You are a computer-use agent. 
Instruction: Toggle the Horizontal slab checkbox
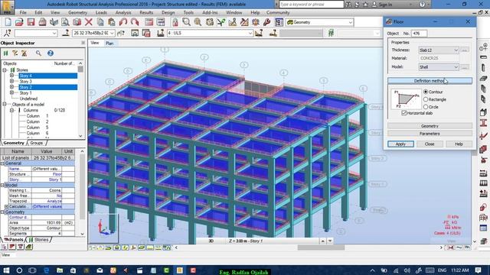click(403, 113)
